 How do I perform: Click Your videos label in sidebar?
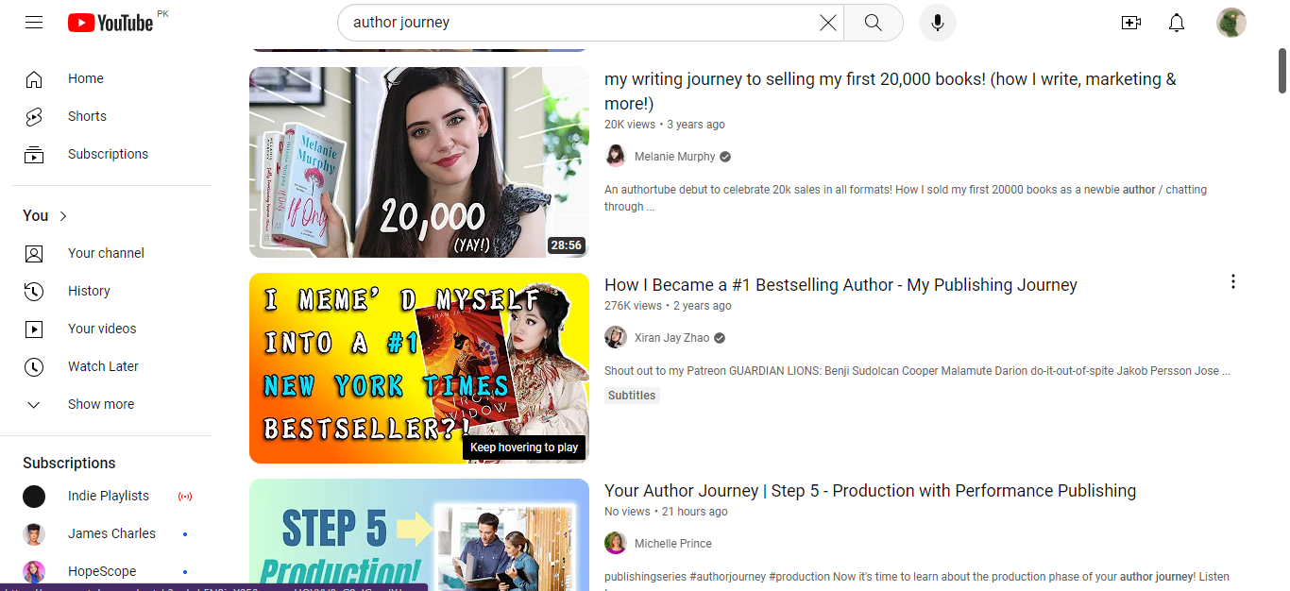pyautogui.click(x=102, y=329)
